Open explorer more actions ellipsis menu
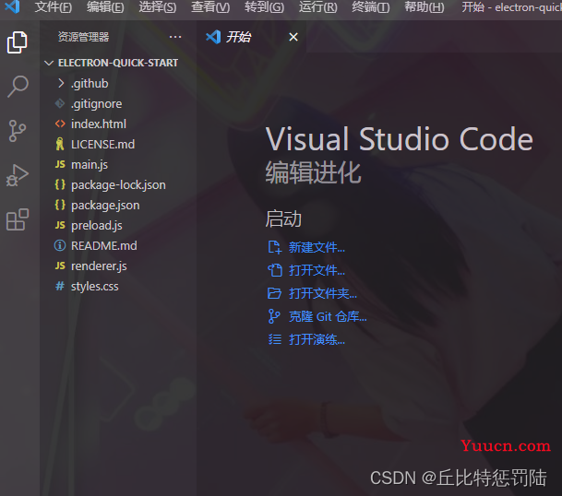Image resolution: width=562 pixels, height=496 pixels. pos(175,37)
